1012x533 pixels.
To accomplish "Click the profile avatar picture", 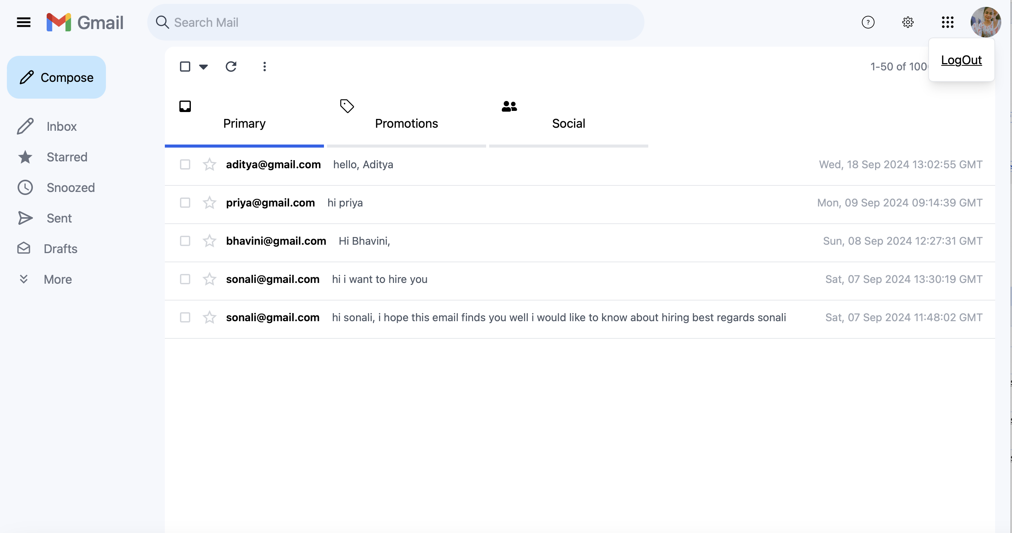I will (x=985, y=23).
